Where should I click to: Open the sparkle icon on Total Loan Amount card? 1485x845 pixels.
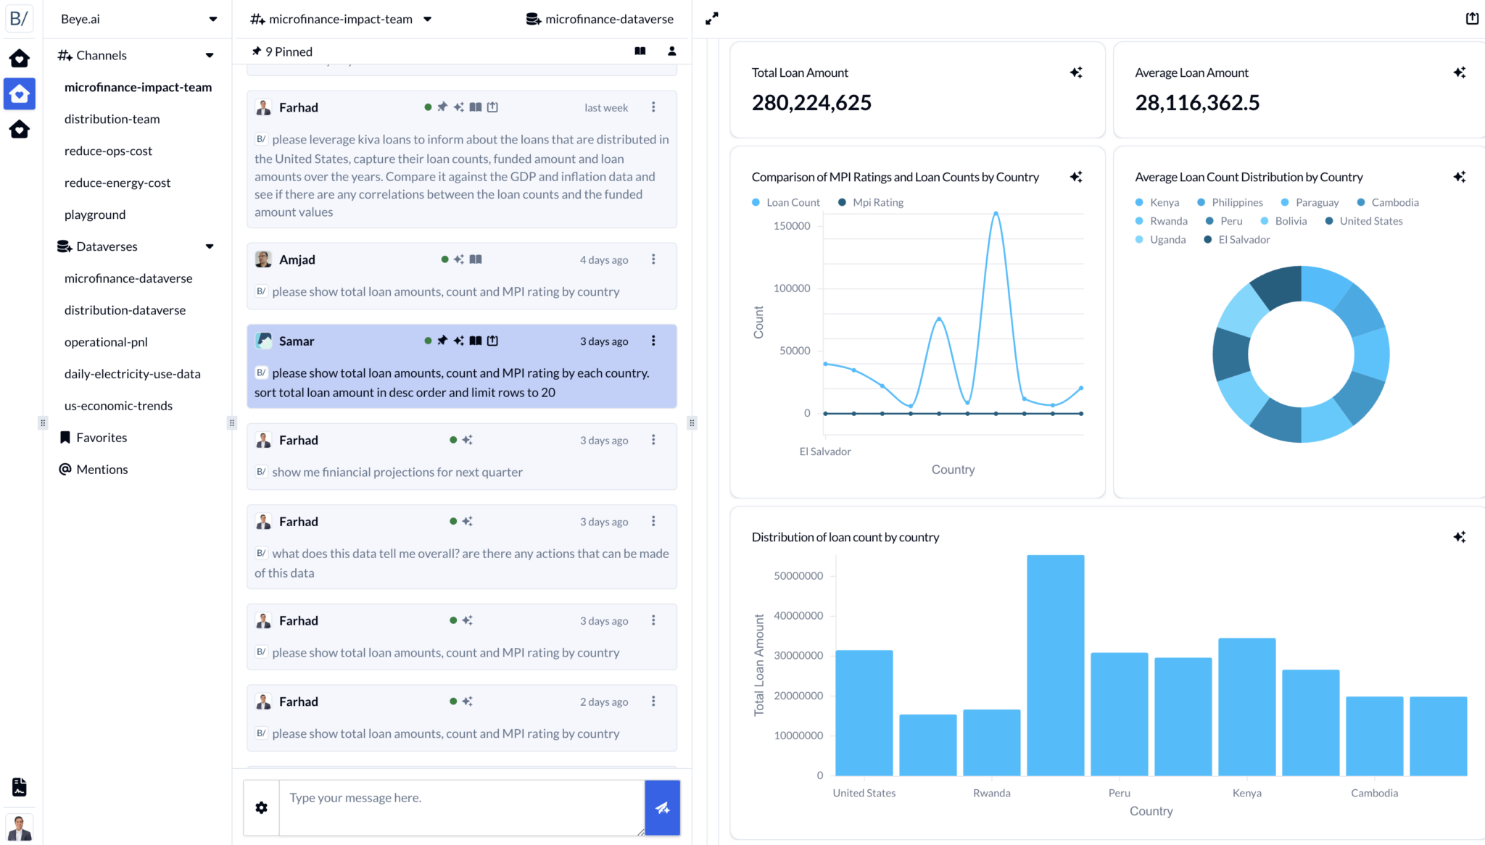(x=1076, y=72)
